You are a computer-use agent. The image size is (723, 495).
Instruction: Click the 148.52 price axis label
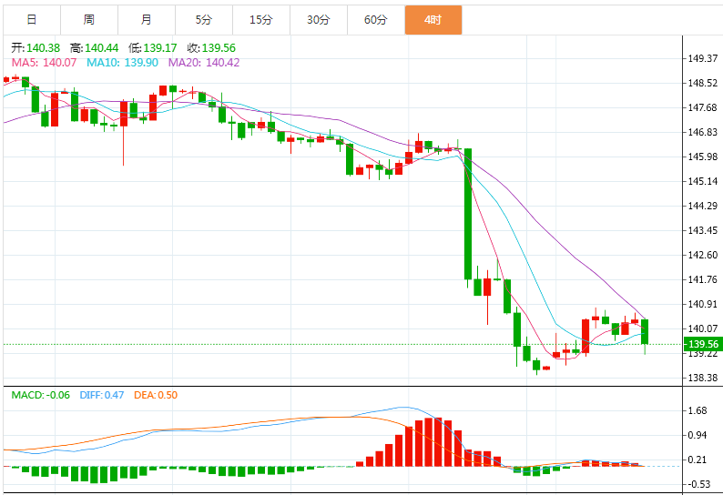coord(703,83)
